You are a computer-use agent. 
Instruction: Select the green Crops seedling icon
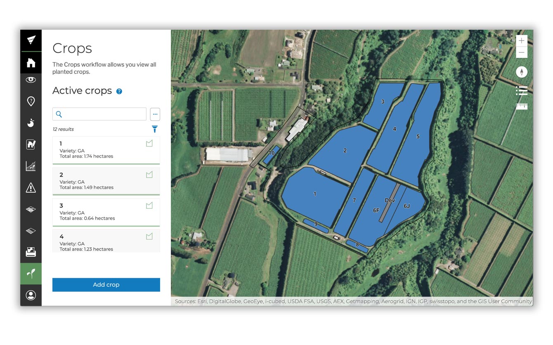coord(31,274)
